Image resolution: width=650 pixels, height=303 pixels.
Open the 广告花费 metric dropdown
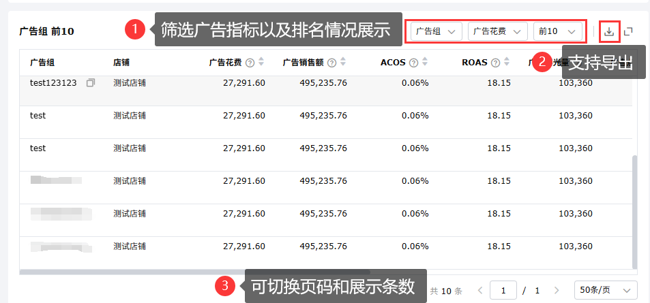coord(498,31)
